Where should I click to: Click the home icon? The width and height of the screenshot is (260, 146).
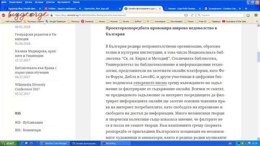click(x=248, y=15)
